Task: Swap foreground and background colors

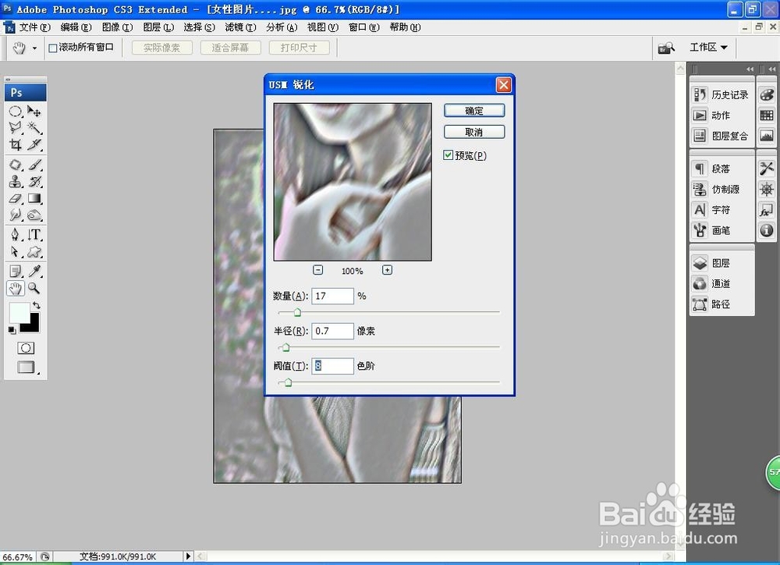Action: pyautogui.click(x=37, y=305)
